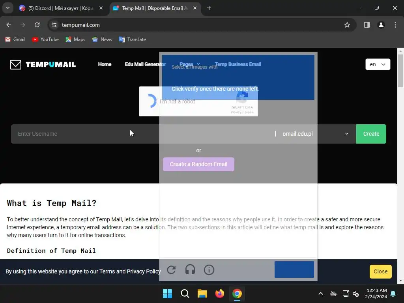Click Create a Random Email button
404x303 pixels.
[199, 165]
